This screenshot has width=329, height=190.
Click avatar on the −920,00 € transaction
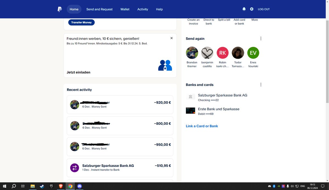tap(75, 104)
